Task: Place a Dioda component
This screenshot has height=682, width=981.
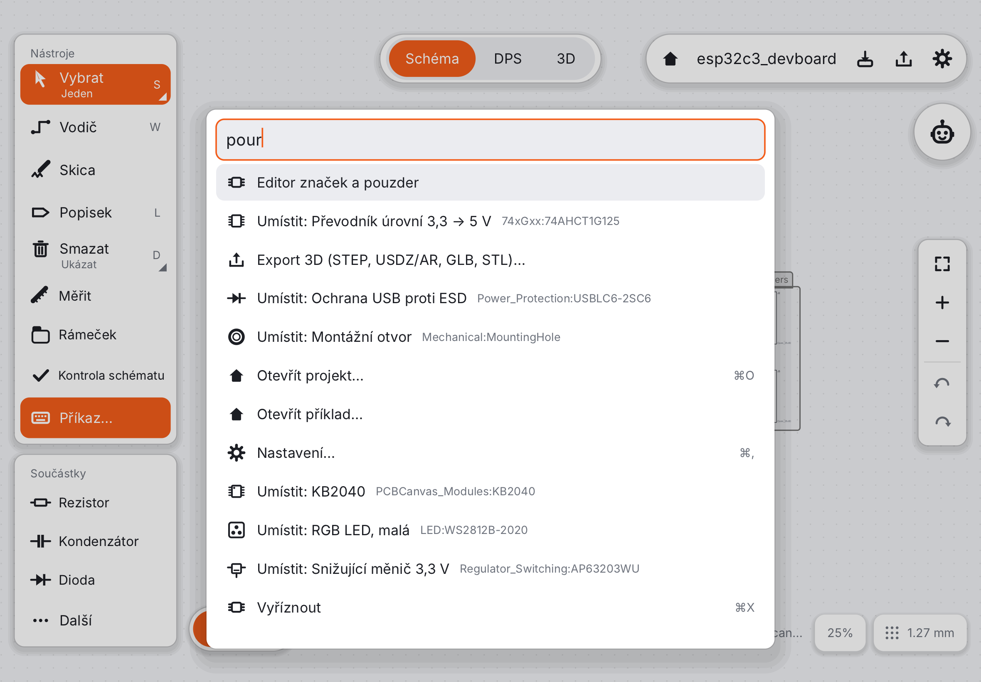Action: coord(95,580)
